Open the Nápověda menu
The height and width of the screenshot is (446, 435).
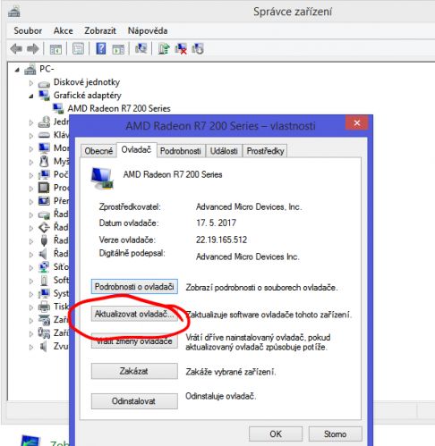point(148,30)
